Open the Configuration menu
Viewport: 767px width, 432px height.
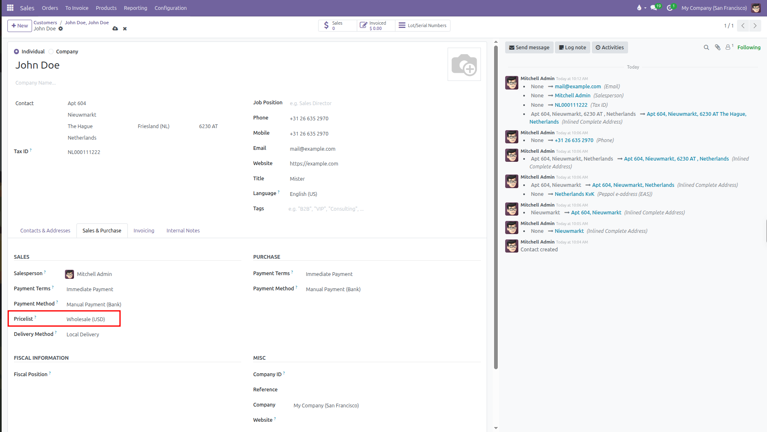[171, 8]
